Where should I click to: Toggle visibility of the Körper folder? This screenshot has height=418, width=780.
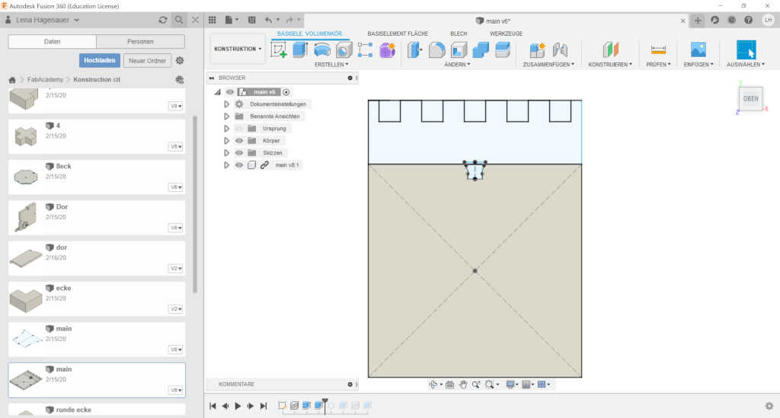(238, 141)
